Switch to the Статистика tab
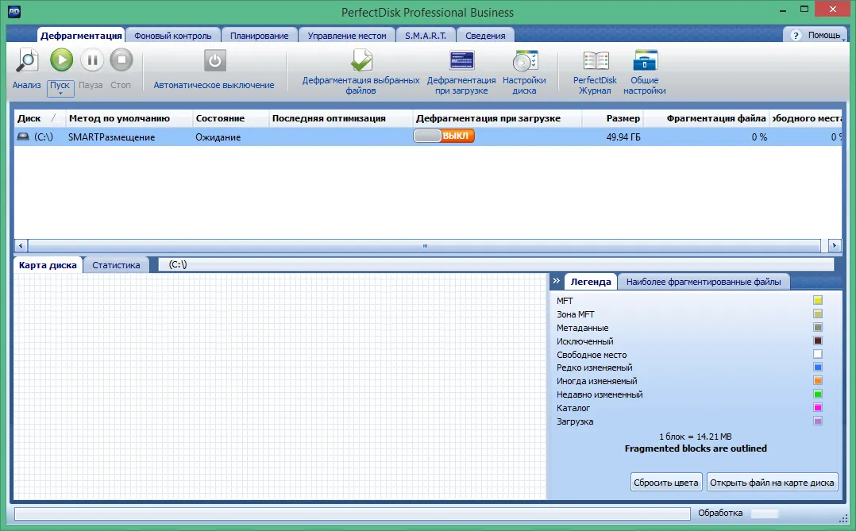The width and height of the screenshot is (856, 531). tap(116, 264)
